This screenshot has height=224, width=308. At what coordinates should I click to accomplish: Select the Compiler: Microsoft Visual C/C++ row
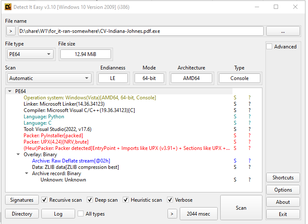79,110
